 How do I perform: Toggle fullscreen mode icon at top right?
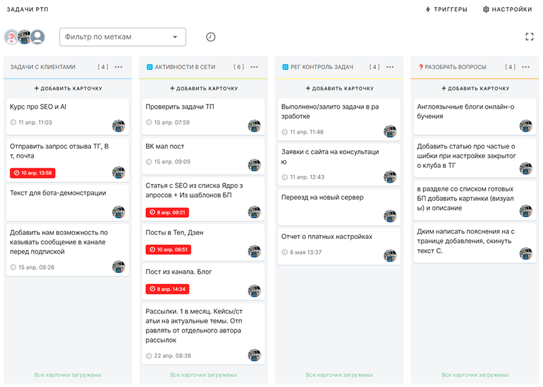coord(529,37)
